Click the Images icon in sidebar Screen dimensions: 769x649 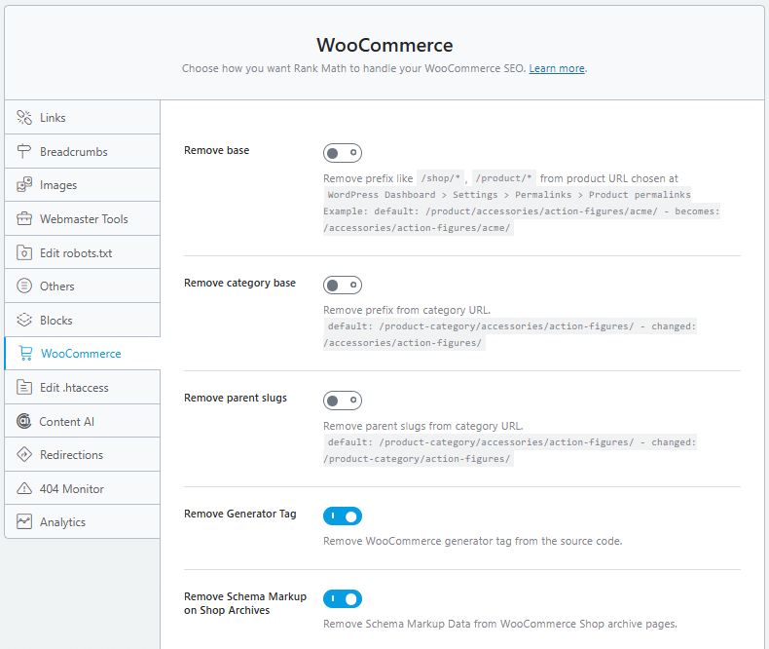24,185
